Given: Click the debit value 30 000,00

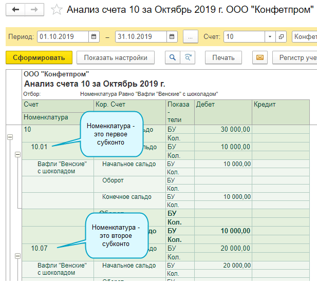Looking at the screenshot, I should point(235,129).
